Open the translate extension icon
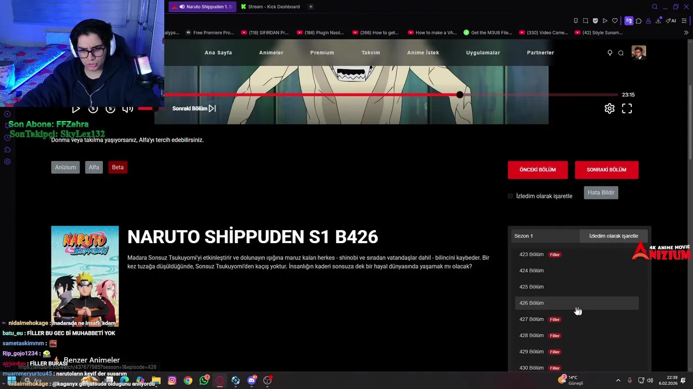Screen dimensions: 693x389 (x=629, y=21)
